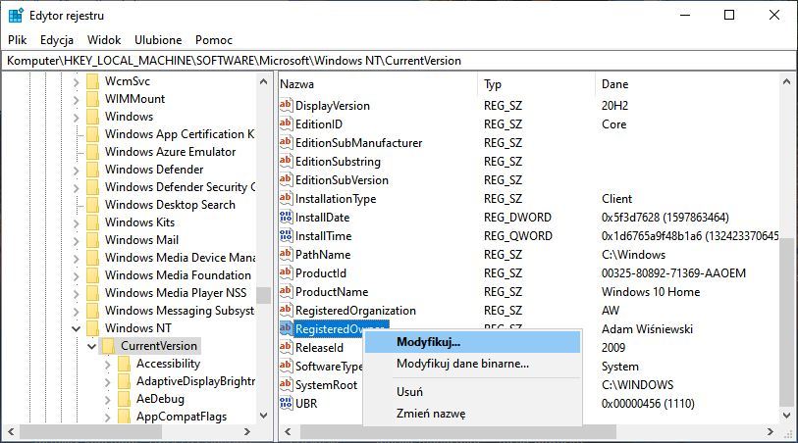Click the Windows Defender folder icon
This screenshot has width=798, height=443.
[x=93, y=170]
